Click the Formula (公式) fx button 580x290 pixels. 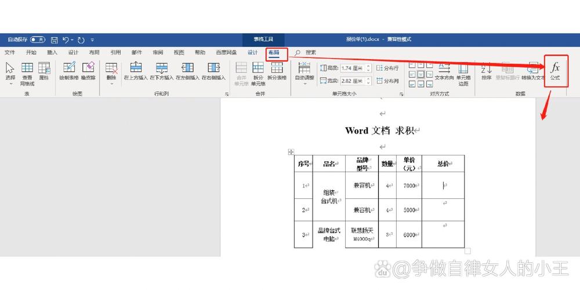(x=555, y=71)
